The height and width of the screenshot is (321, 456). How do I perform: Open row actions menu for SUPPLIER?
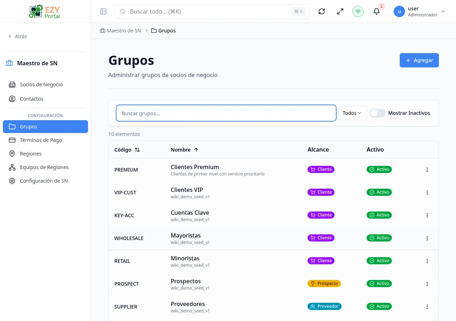tap(427, 307)
